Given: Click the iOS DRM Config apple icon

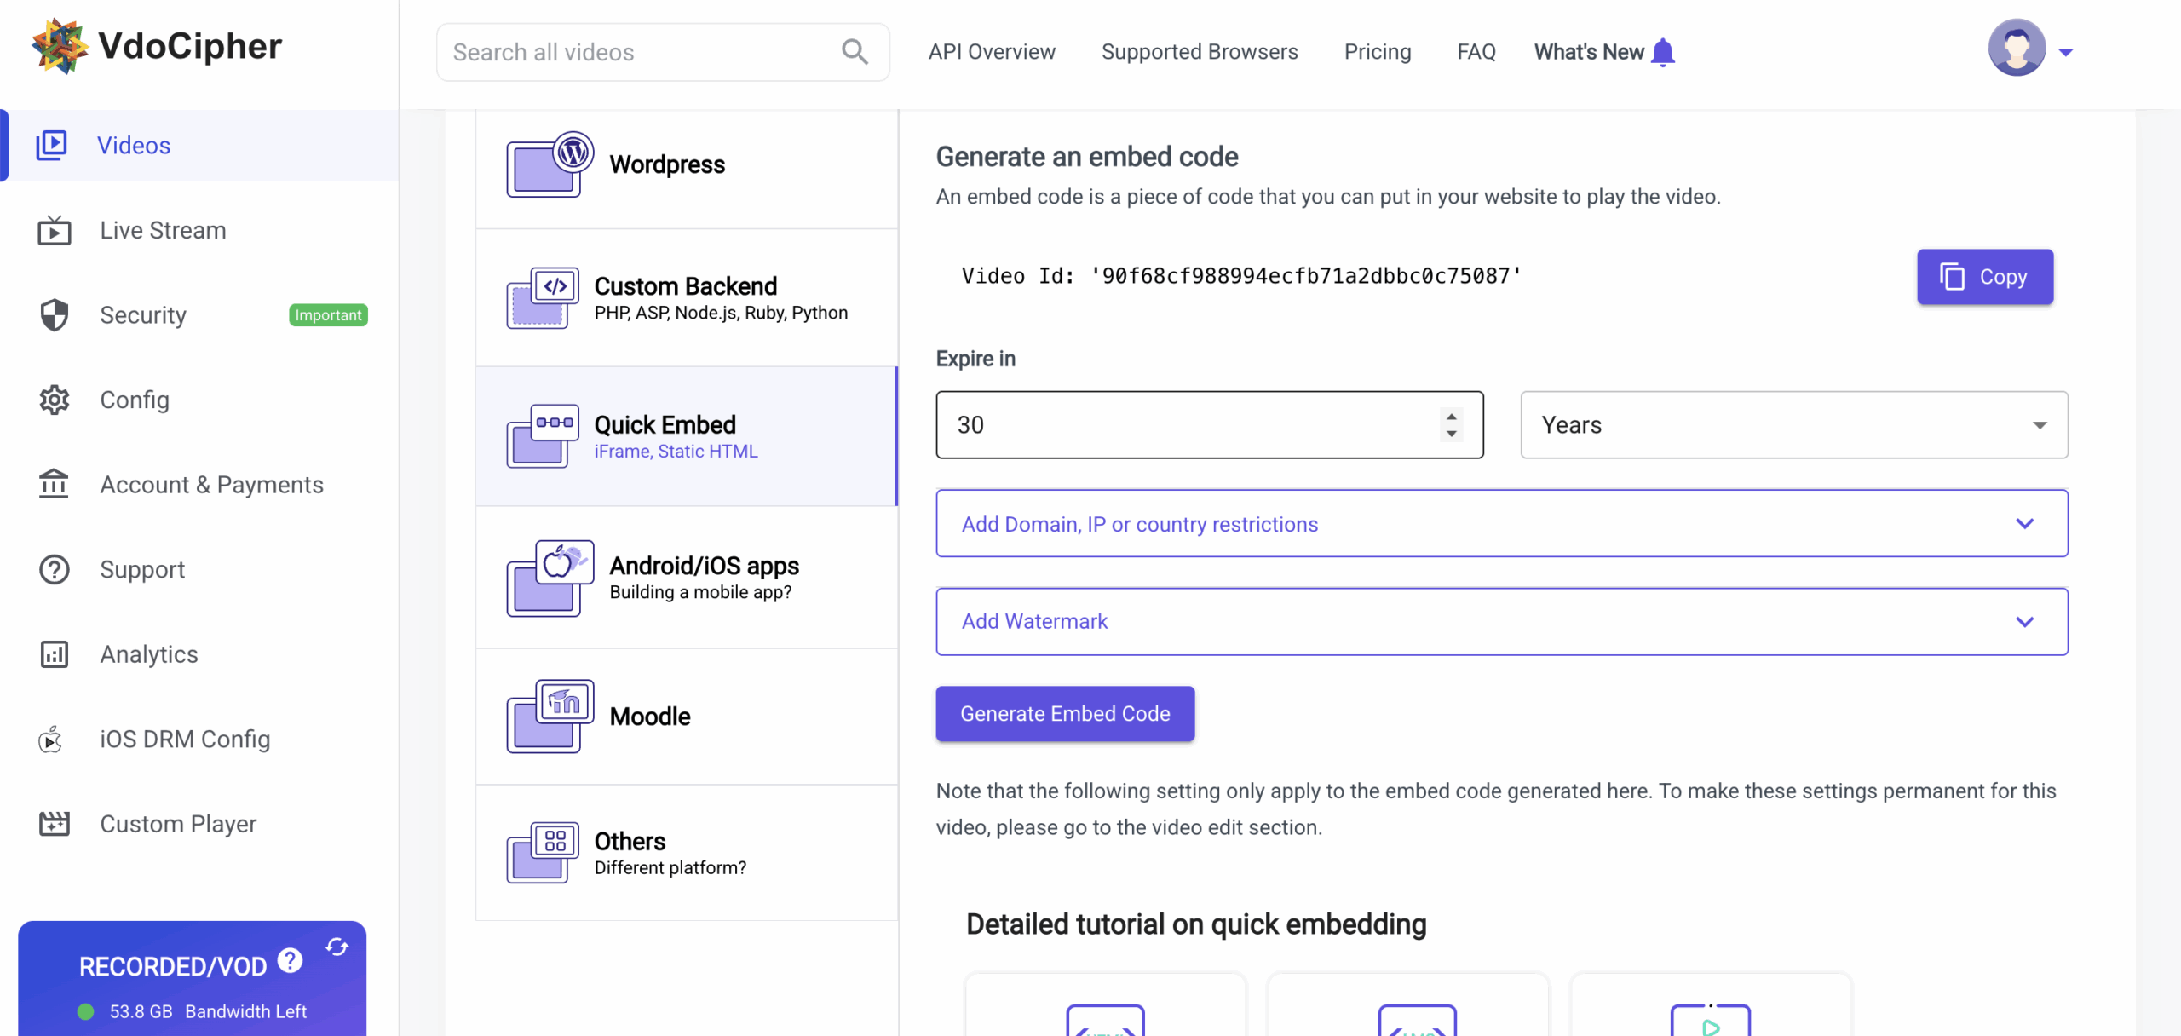Looking at the screenshot, I should click(x=51, y=739).
